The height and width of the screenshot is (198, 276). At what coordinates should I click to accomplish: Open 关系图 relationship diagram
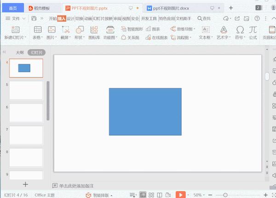click(130, 38)
